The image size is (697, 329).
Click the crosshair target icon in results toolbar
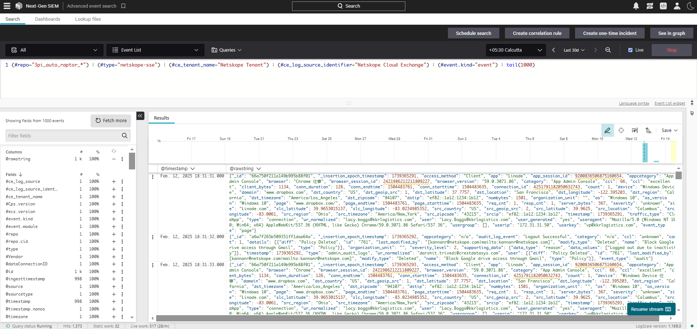[621, 130]
